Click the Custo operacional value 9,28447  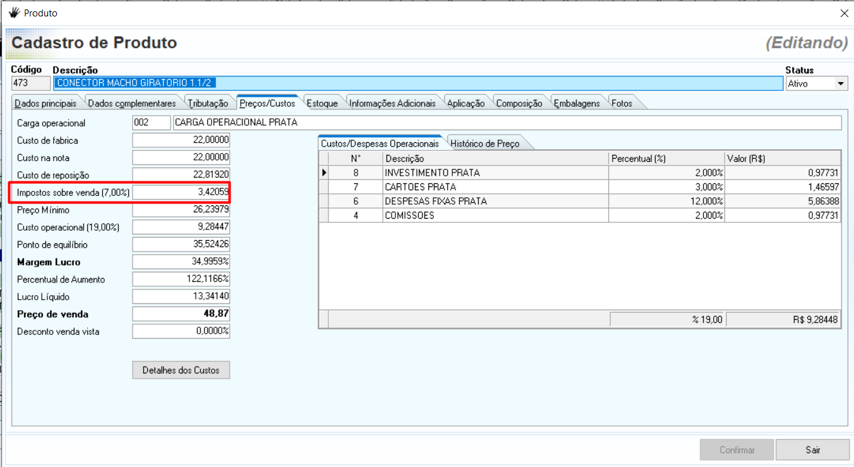point(181,227)
